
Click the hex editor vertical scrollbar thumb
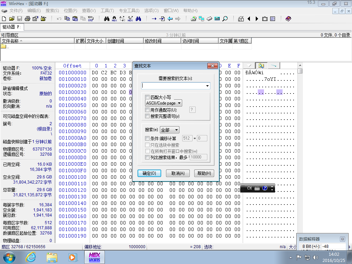pyautogui.click(x=300, y=71)
